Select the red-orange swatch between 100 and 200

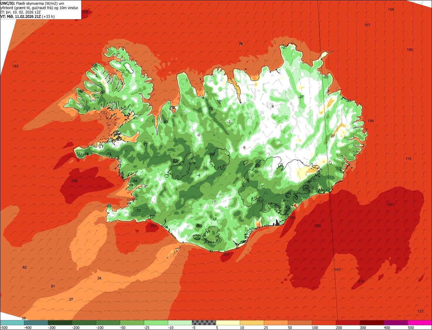coord(324,323)
